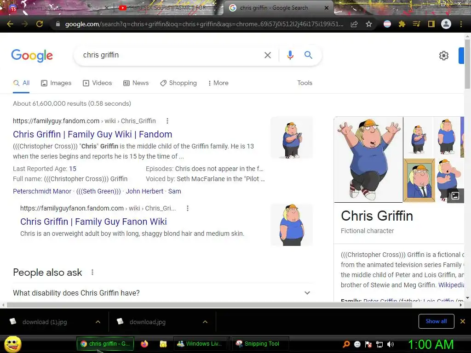Open Chrome three-dot menu

coord(461,24)
